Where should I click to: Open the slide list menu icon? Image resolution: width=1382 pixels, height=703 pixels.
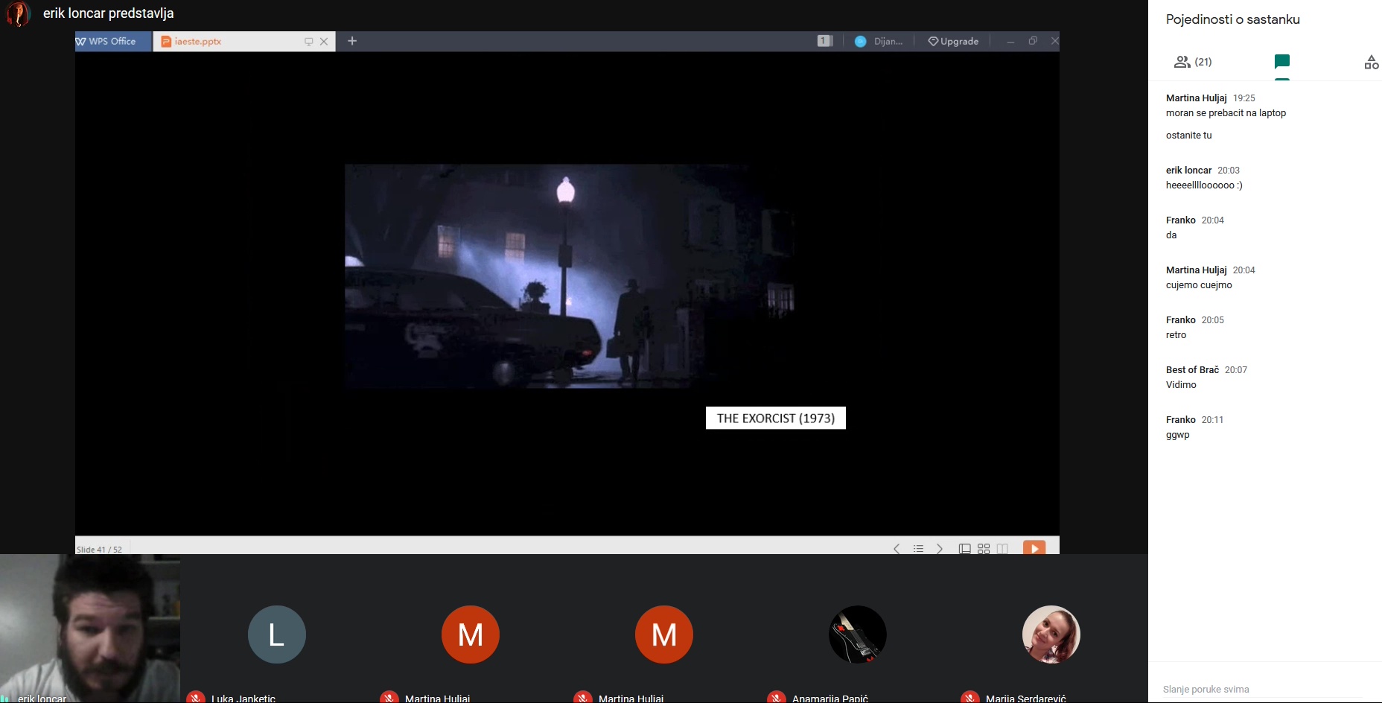918,549
